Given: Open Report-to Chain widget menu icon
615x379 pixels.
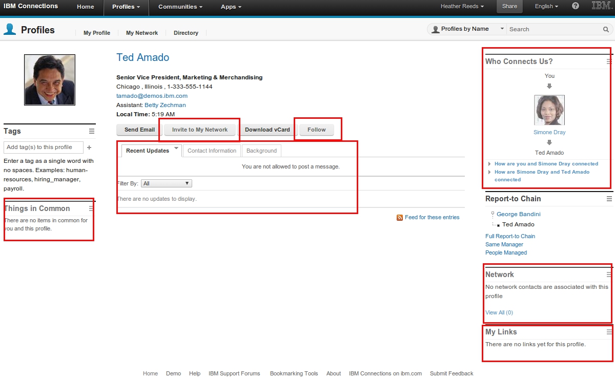Looking at the screenshot, I should (609, 199).
